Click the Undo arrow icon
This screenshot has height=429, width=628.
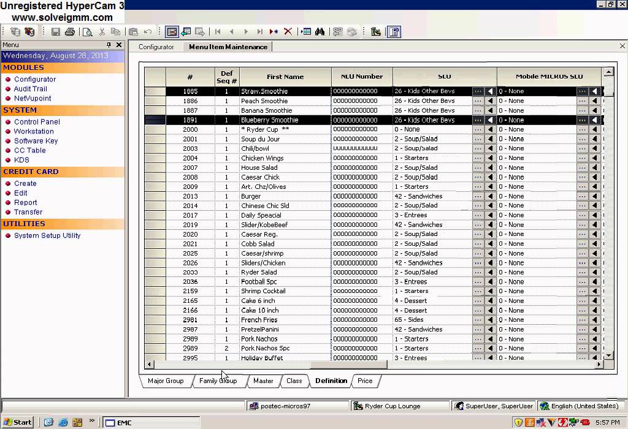[148, 32]
